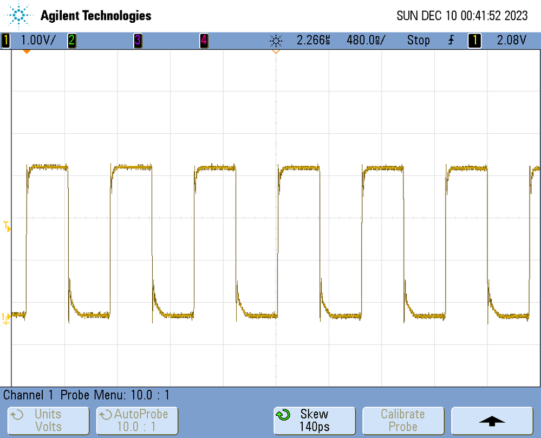This screenshot has height=438, width=541.
Task: Click the hollow time reference marker at top center
Action: click(x=276, y=52)
